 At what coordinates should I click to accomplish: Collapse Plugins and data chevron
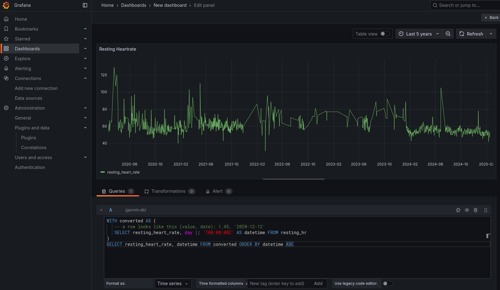tap(85, 128)
